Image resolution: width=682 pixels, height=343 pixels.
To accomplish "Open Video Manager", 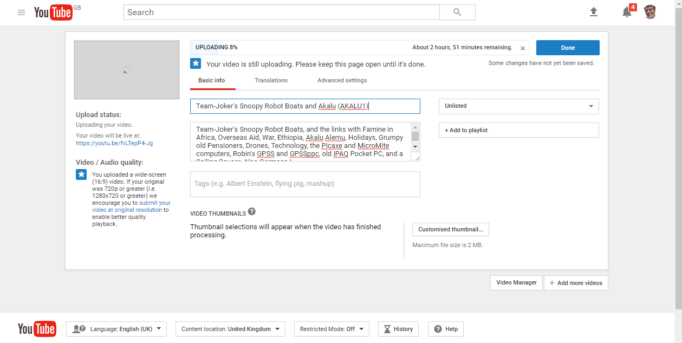I will click(x=516, y=283).
